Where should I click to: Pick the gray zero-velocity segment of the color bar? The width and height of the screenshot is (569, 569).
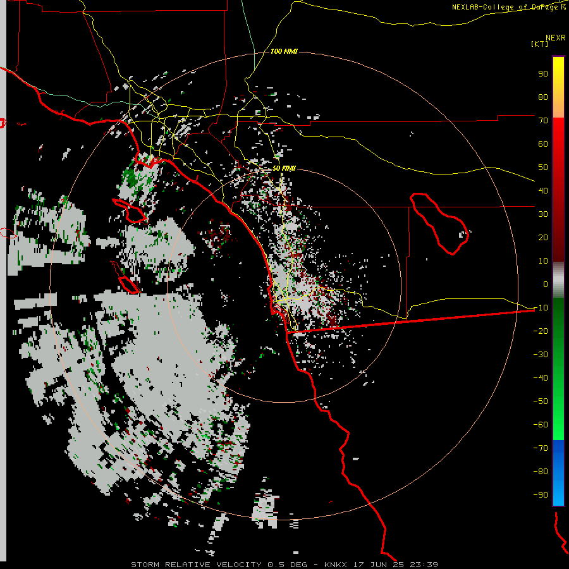tap(558, 280)
